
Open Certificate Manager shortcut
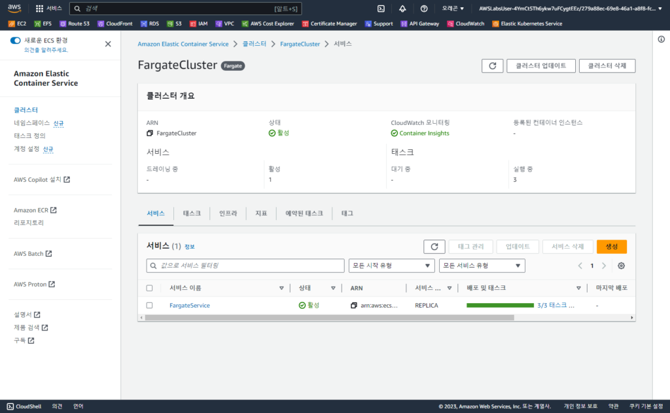330,24
